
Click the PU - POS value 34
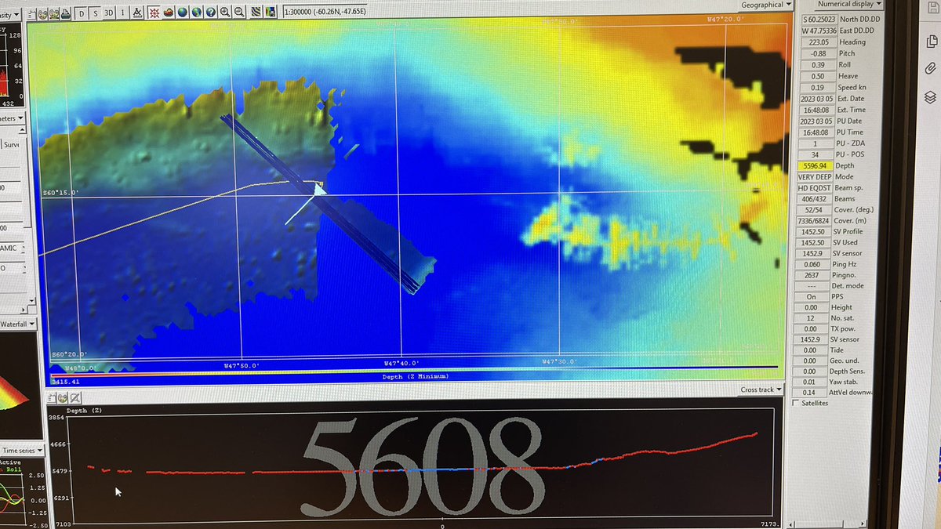814,154
